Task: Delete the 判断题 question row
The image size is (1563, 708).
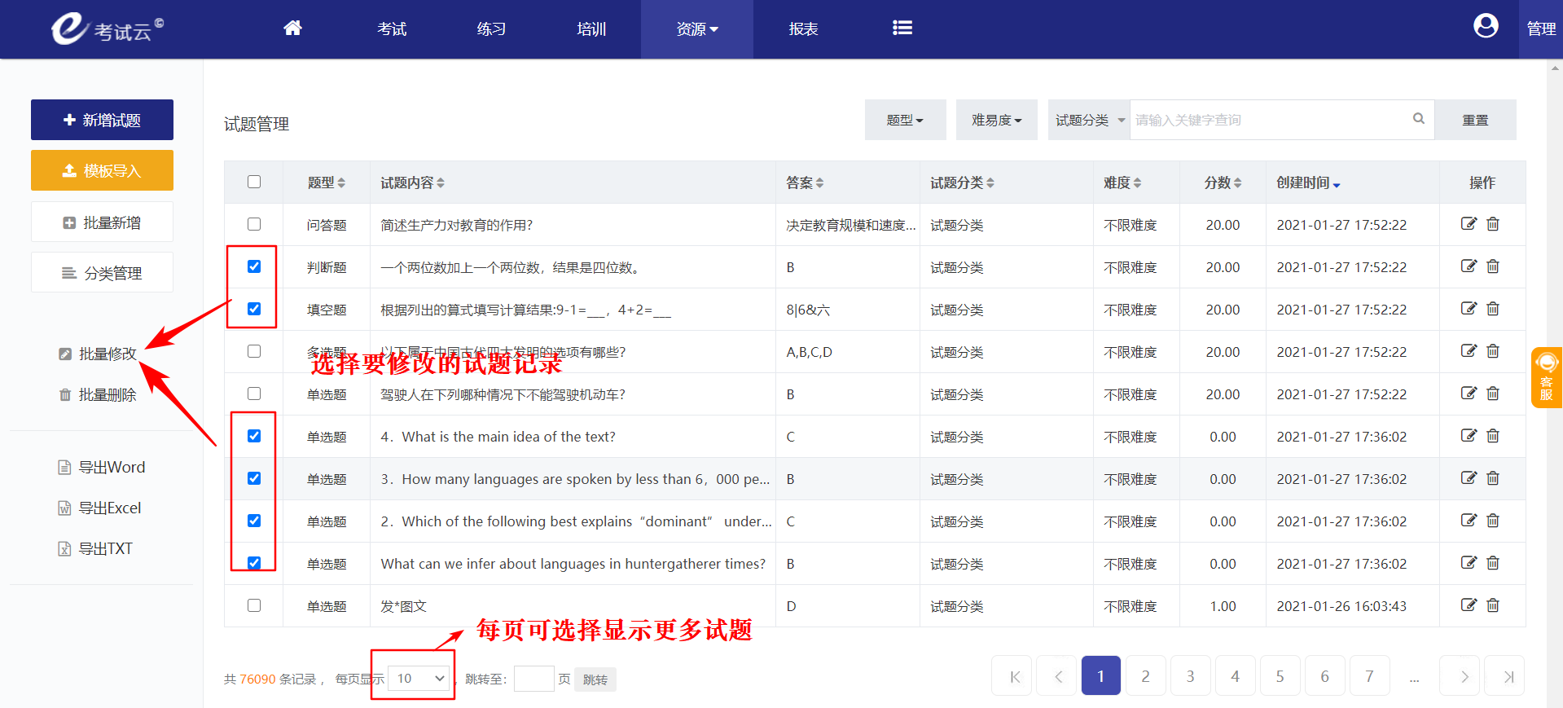Action: click(1493, 266)
